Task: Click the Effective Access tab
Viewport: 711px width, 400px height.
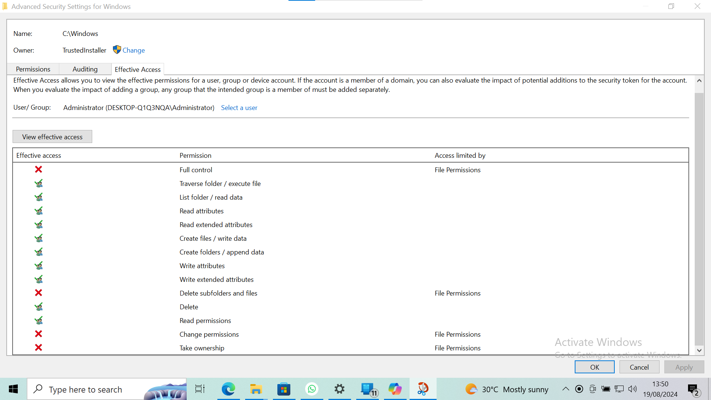Action: 138,69
